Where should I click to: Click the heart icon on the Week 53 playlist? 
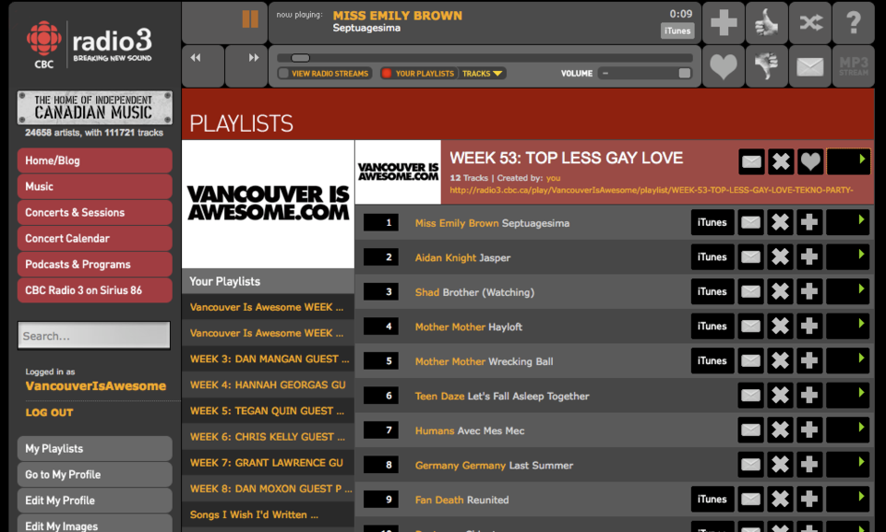click(x=809, y=162)
